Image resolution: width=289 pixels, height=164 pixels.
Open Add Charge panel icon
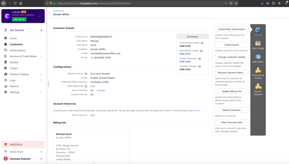click(x=258, y=44)
